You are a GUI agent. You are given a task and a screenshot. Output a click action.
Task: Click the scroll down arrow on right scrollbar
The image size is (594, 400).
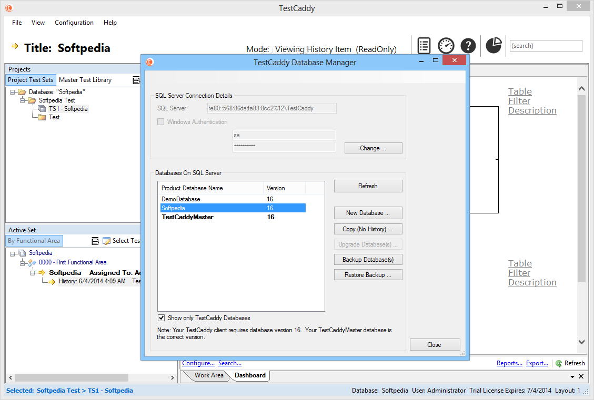(x=581, y=342)
